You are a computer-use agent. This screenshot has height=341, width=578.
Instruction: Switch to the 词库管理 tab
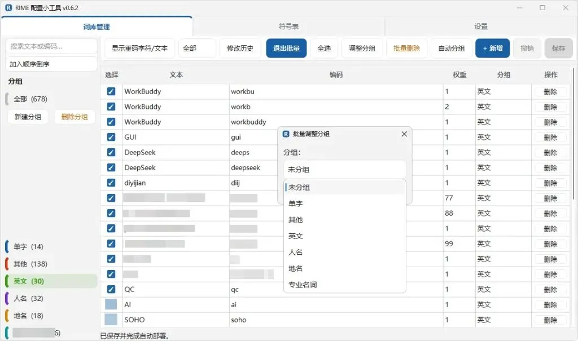96,27
